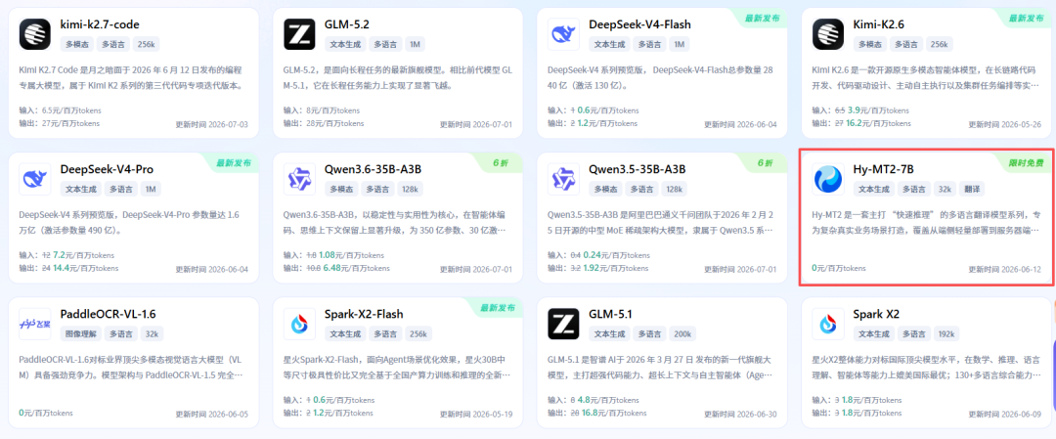Image resolution: width=1056 pixels, height=439 pixels.
Task: Click the Qwen3.5-35B-A3B logo icon
Action: click(x=564, y=179)
